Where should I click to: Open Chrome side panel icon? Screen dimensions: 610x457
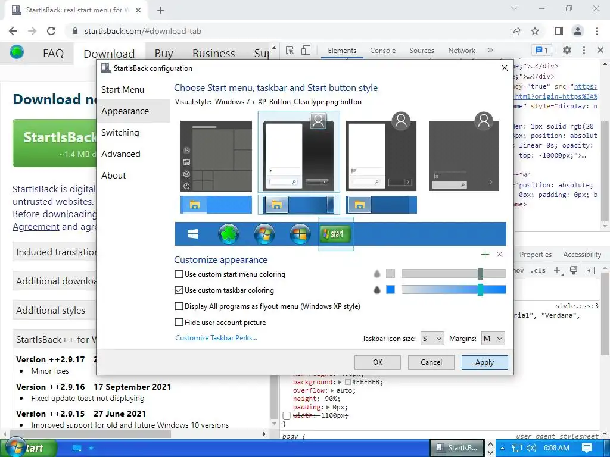tap(559, 31)
